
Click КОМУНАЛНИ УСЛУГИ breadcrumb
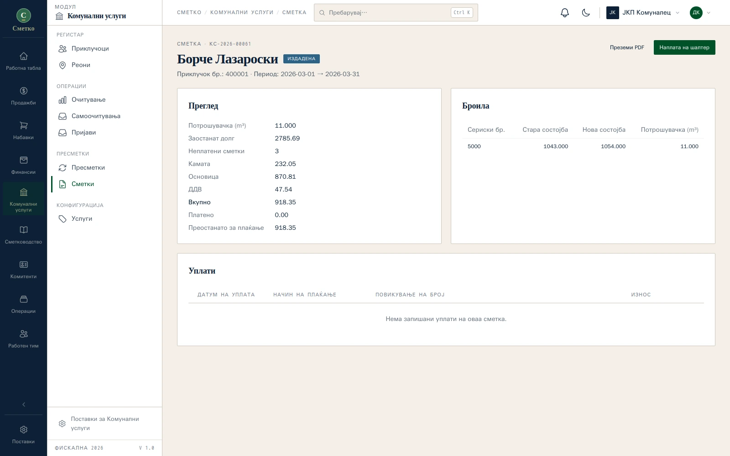point(242,12)
